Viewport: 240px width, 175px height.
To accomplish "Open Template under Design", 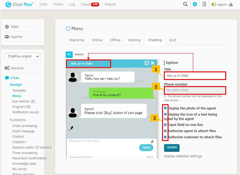I will (19, 90).
